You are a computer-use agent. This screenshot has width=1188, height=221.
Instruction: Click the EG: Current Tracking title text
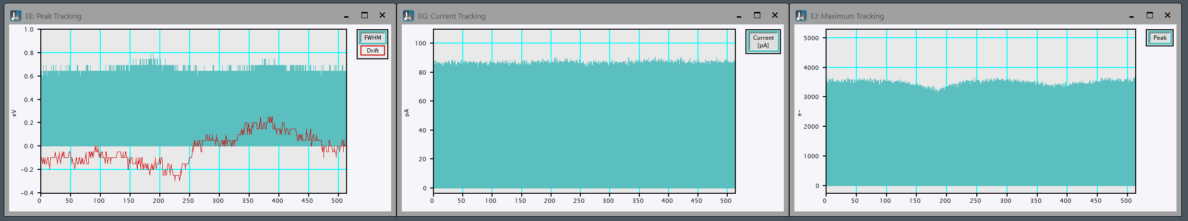pyautogui.click(x=451, y=16)
